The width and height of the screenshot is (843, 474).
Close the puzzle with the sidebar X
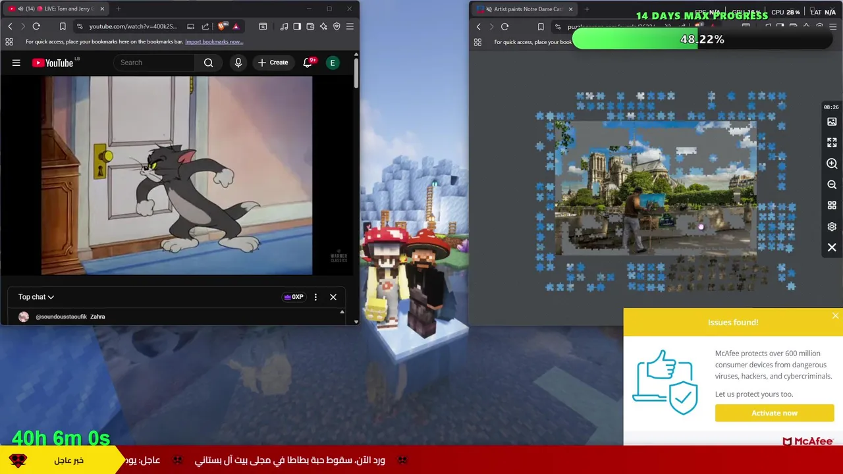[832, 248]
